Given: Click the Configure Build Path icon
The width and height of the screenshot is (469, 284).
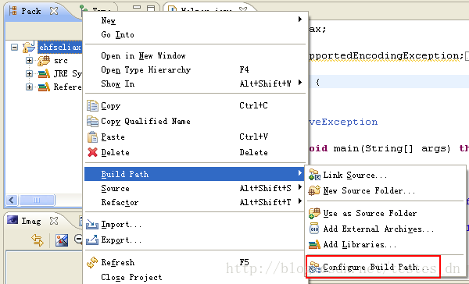Looking at the screenshot, I should click(314, 267).
